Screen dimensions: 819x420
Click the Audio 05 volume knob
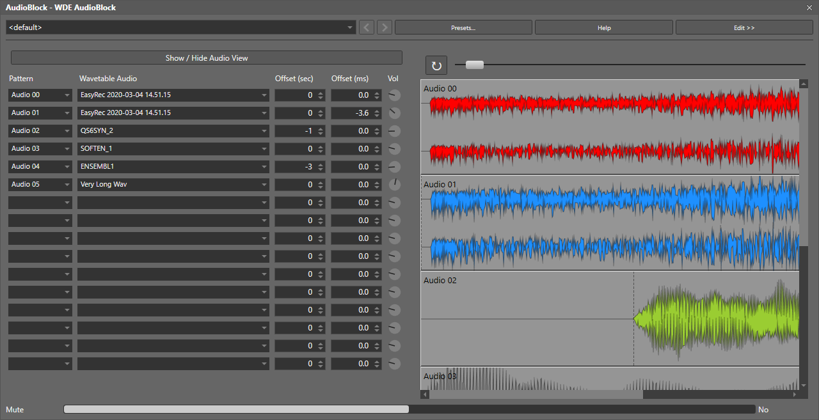pyautogui.click(x=394, y=185)
